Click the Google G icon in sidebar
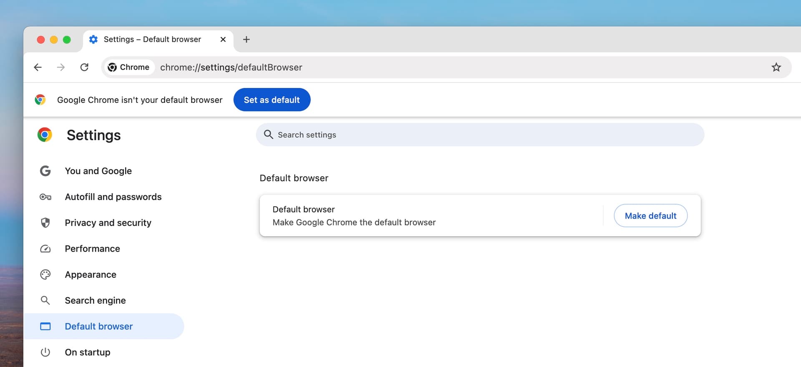801x367 pixels. (x=45, y=171)
